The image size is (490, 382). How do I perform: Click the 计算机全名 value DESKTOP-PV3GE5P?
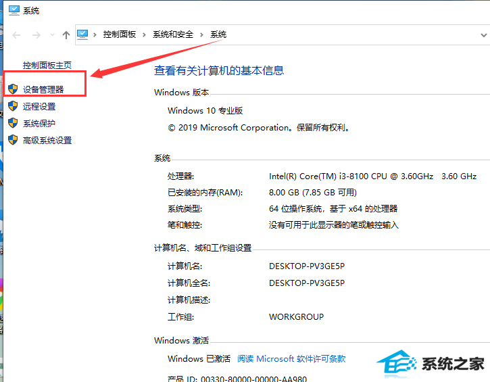(307, 283)
